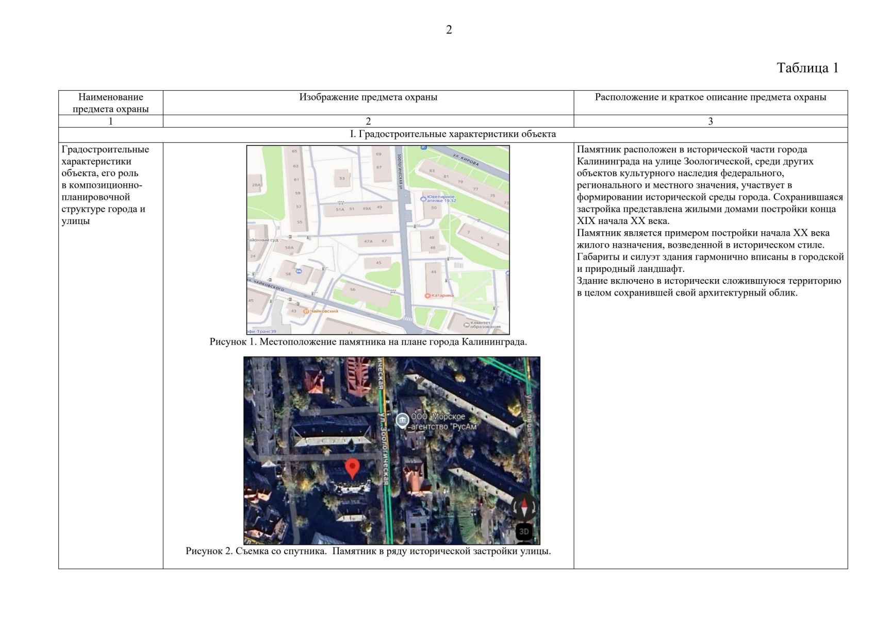The width and height of the screenshot is (875, 618).
Task: Click building number 53 on the map
Action: pyautogui.click(x=342, y=178)
